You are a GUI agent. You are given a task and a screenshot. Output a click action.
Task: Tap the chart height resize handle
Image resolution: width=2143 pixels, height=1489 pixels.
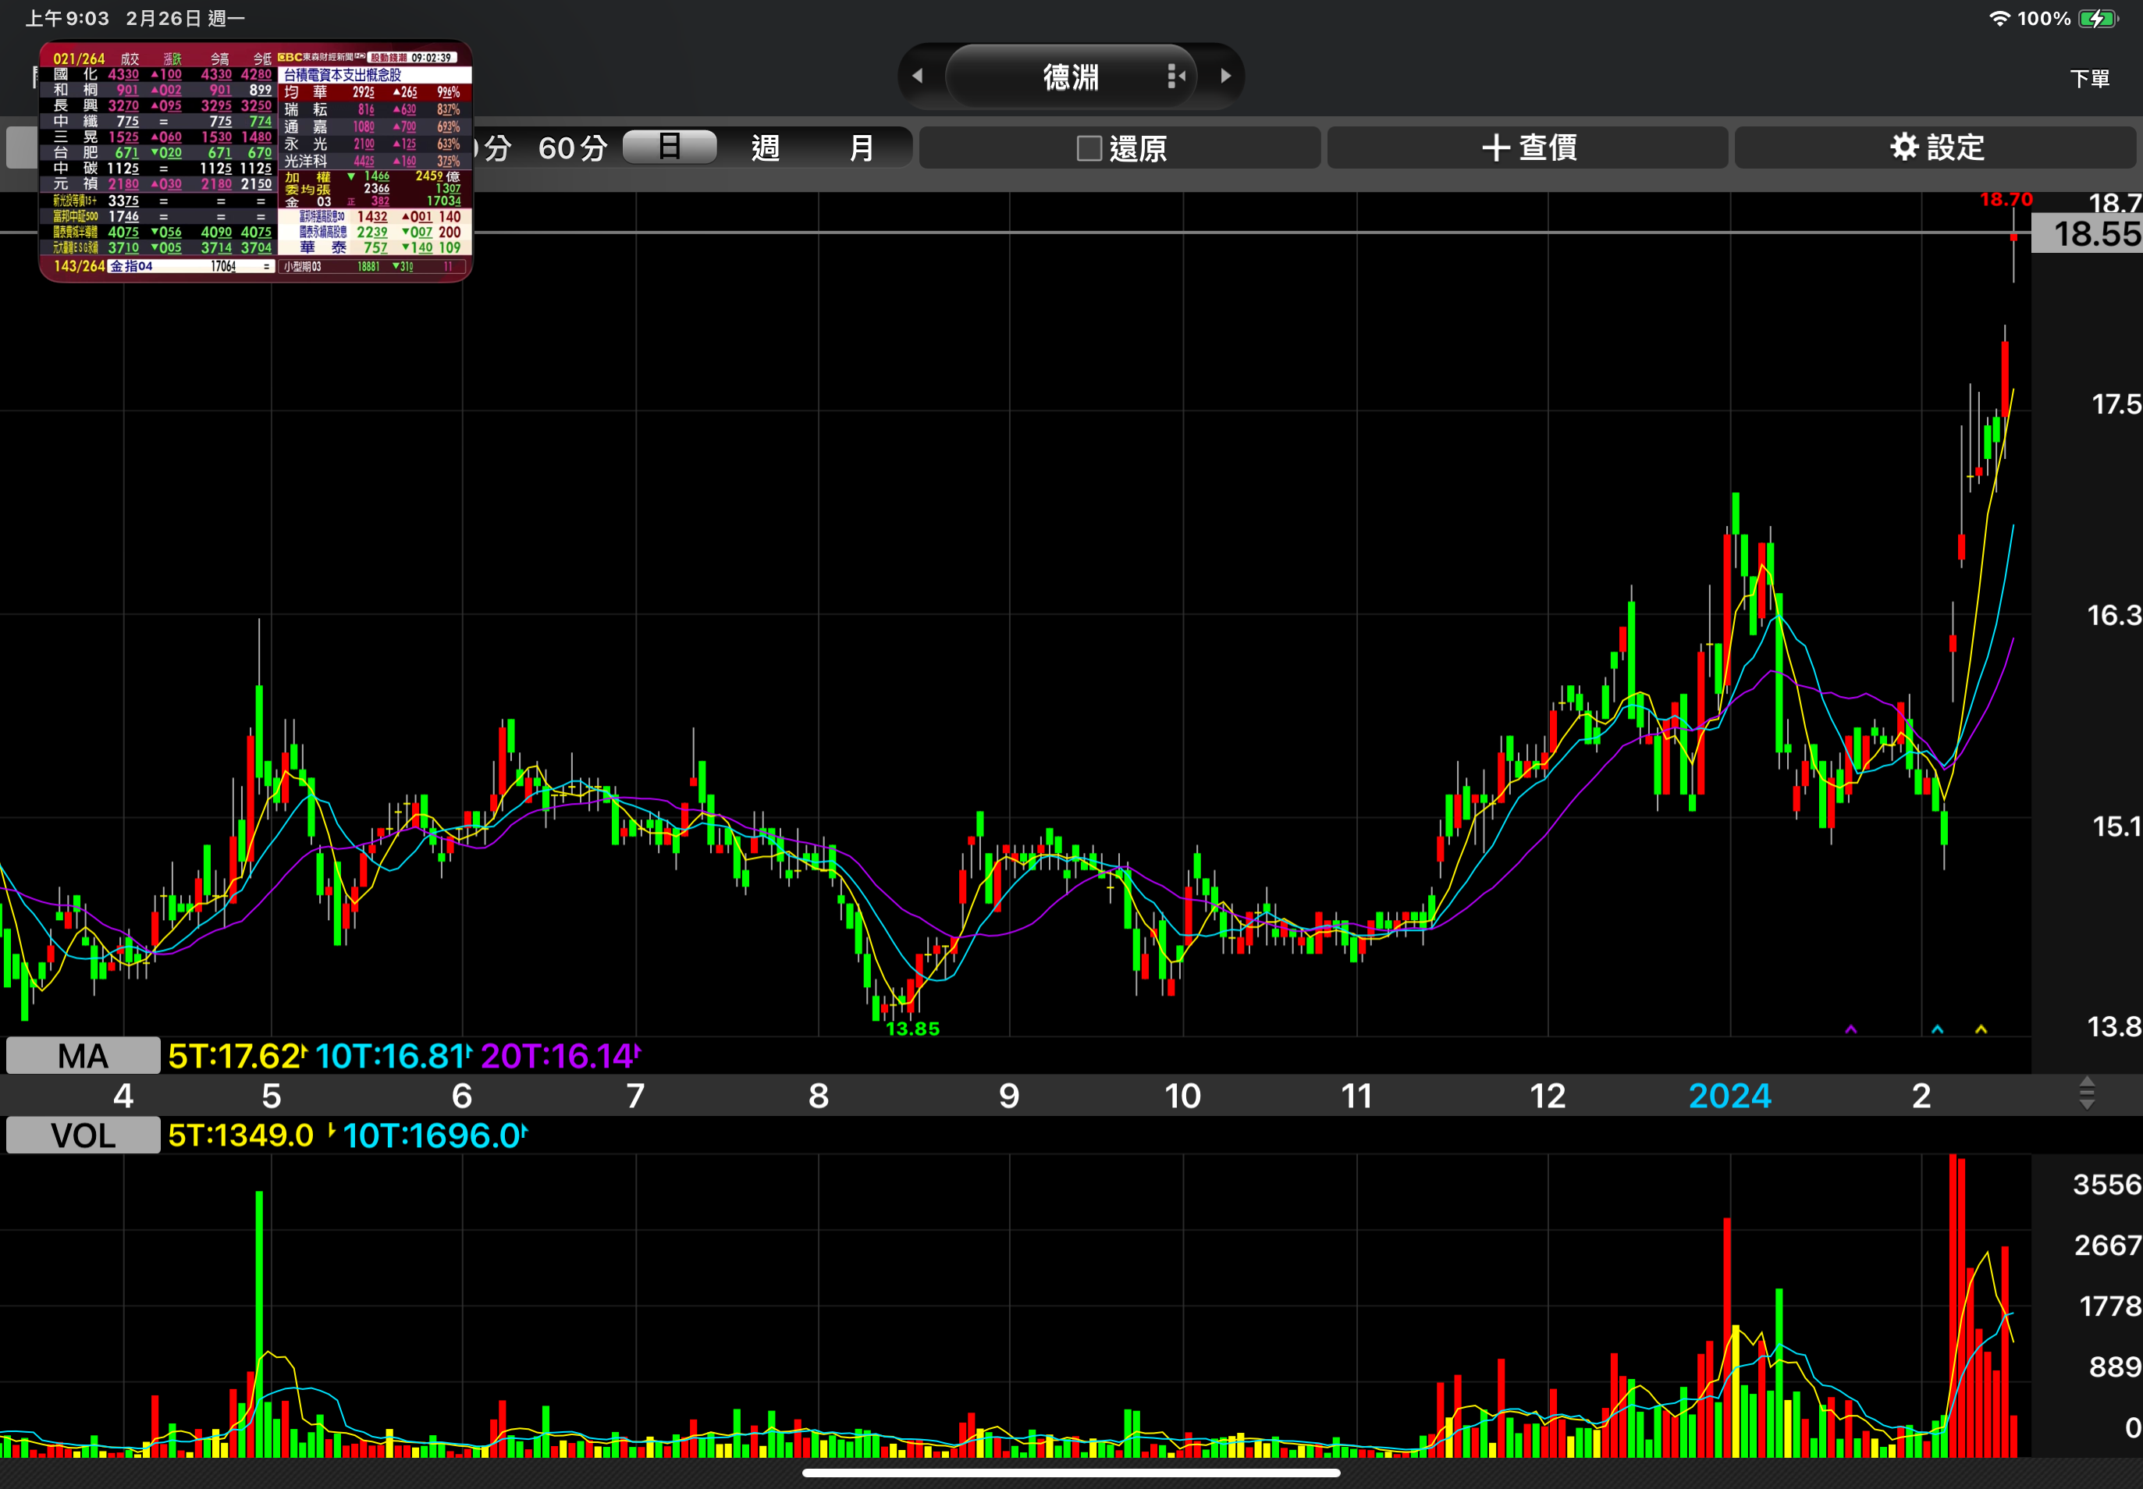point(2087,1093)
